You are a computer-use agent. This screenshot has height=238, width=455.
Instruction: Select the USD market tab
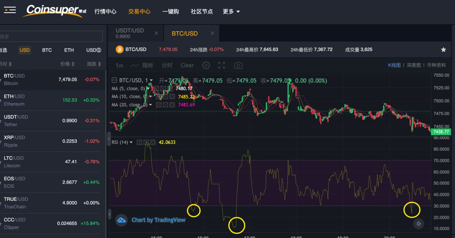[x=25, y=50]
